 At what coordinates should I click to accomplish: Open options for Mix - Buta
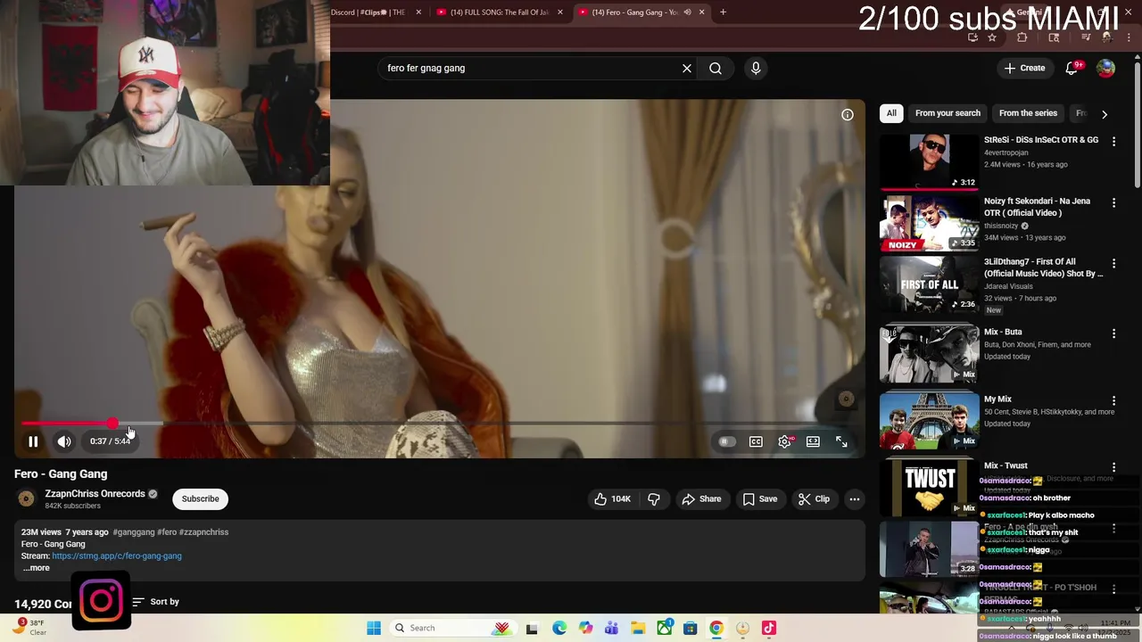click(x=1113, y=333)
